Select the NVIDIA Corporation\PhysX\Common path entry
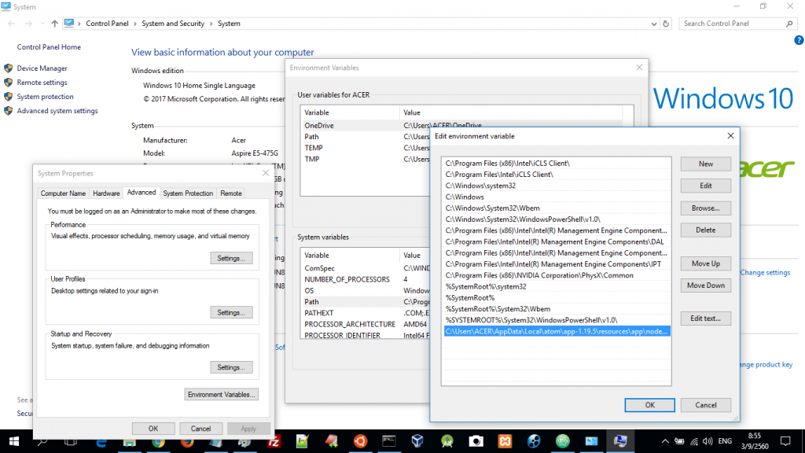The height and width of the screenshot is (453, 805). 557,275
